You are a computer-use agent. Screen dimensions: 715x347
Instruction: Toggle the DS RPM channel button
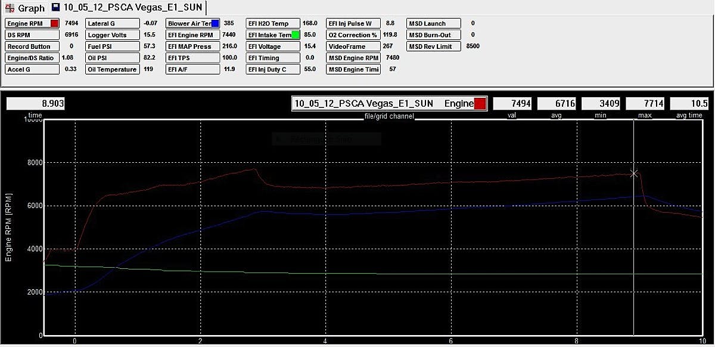point(32,35)
